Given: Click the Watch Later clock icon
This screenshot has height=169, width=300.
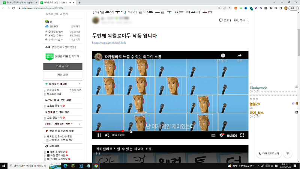Looking at the screenshot, I should coord(223,56).
